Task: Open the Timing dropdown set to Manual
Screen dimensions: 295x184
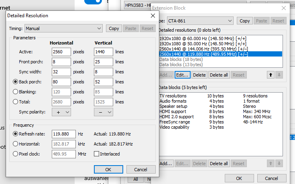Action: [x=63, y=28]
